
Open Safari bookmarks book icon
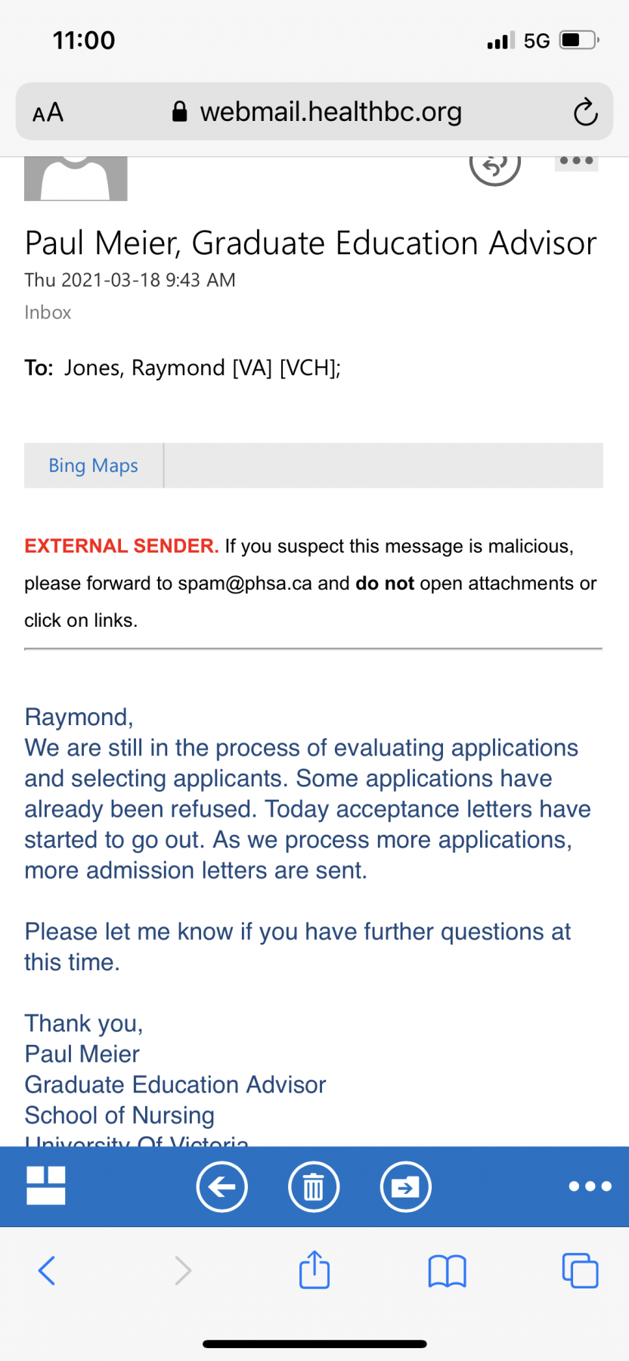(448, 1271)
